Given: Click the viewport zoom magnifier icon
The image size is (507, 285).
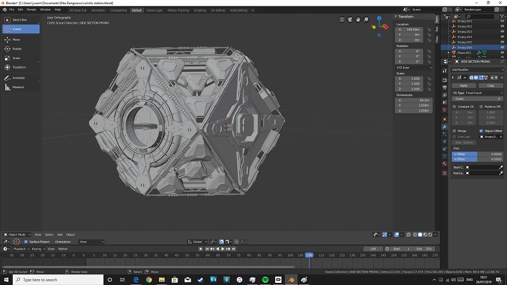Looking at the screenshot, I should (366, 20).
